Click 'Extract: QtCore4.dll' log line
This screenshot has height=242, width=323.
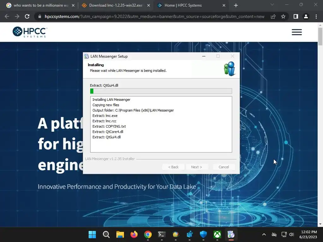(x=108, y=132)
